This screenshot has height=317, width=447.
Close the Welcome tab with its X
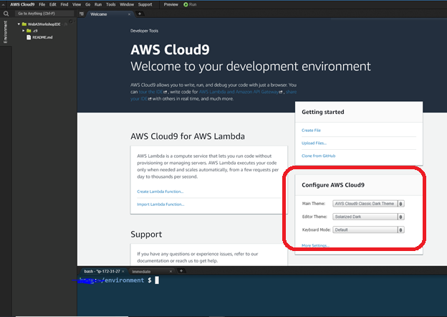click(x=129, y=14)
